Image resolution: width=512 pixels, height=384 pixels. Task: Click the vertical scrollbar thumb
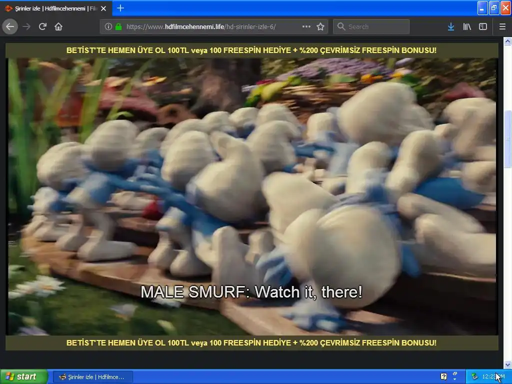pyautogui.click(x=507, y=139)
